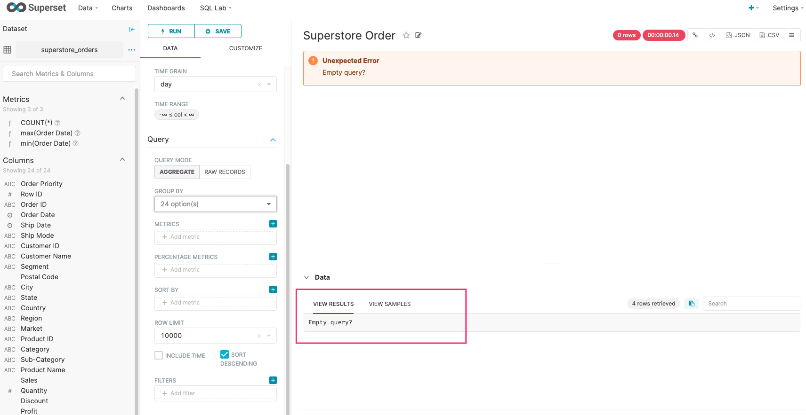Click the Run button
Screen dimensions: 806x415
[x=171, y=31]
